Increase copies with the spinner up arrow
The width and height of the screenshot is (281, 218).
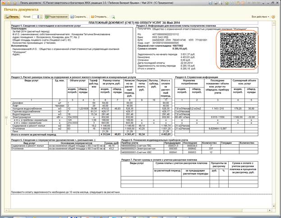click(41, 15)
